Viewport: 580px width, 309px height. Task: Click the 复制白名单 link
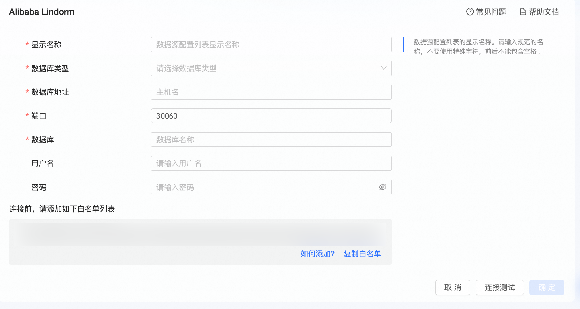tap(362, 254)
